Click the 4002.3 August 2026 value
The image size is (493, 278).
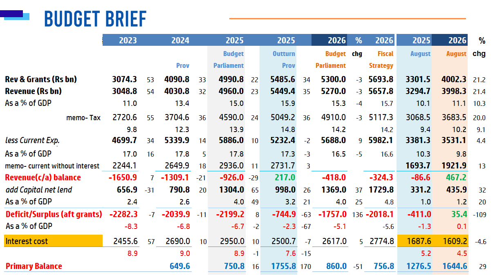[x=454, y=79]
